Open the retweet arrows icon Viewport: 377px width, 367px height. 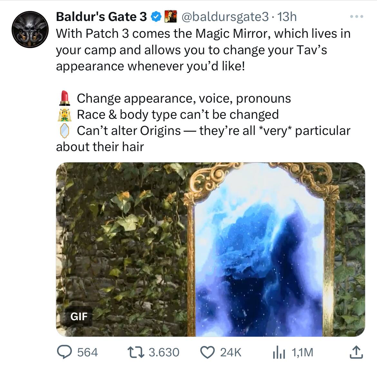coord(136,352)
